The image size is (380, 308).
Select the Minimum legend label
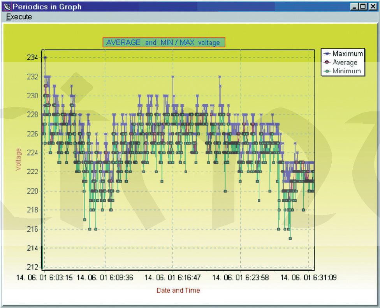coord(347,71)
